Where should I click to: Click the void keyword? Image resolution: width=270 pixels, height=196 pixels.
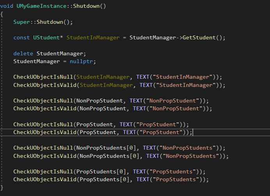7,6
